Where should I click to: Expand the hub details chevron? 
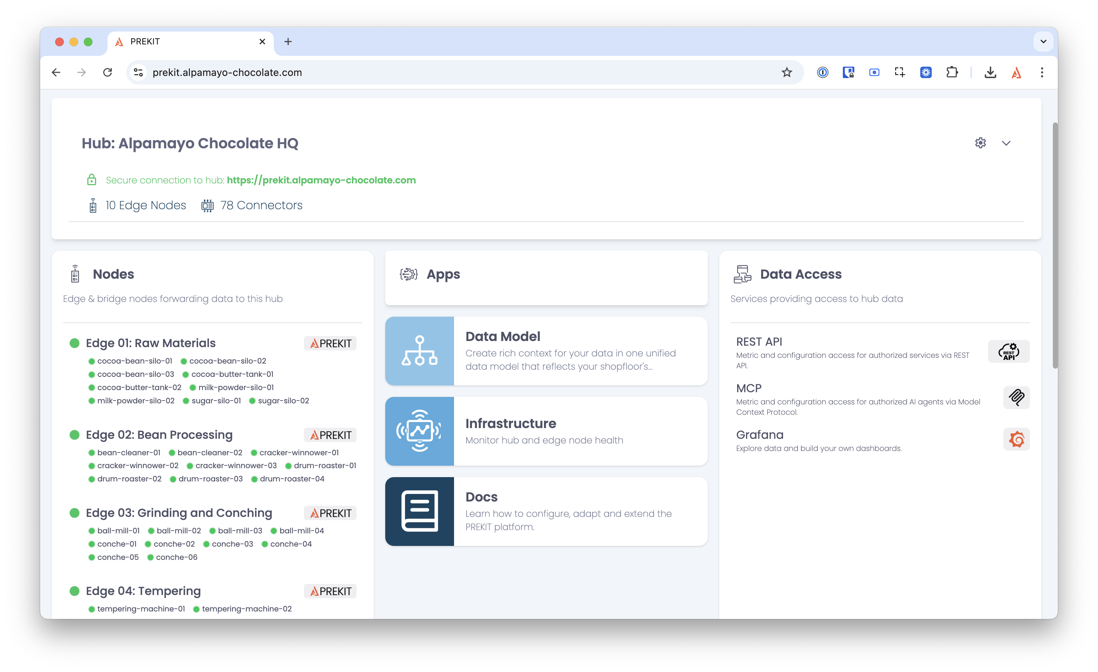click(1006, 143)
